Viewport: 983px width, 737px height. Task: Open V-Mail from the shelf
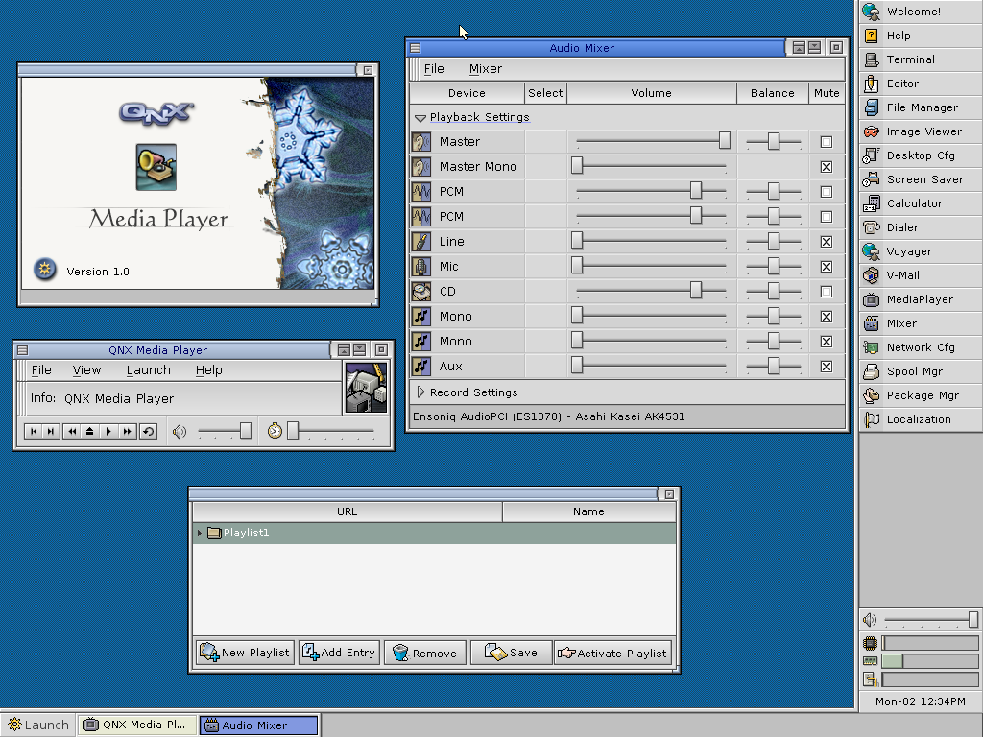pyautogui.click(x=921, y=275)
